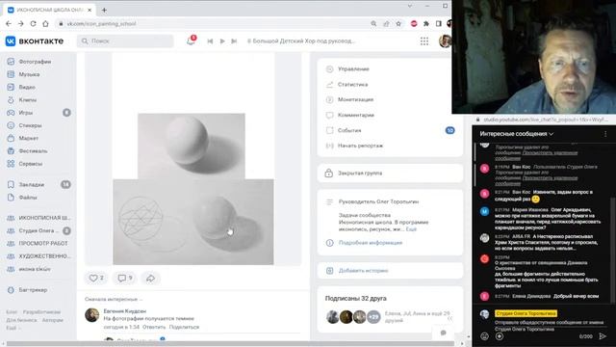This screenshot has width=616, height=347.
Task: Open the VK profile avatar menu
Action: click(x=445, y=40)
